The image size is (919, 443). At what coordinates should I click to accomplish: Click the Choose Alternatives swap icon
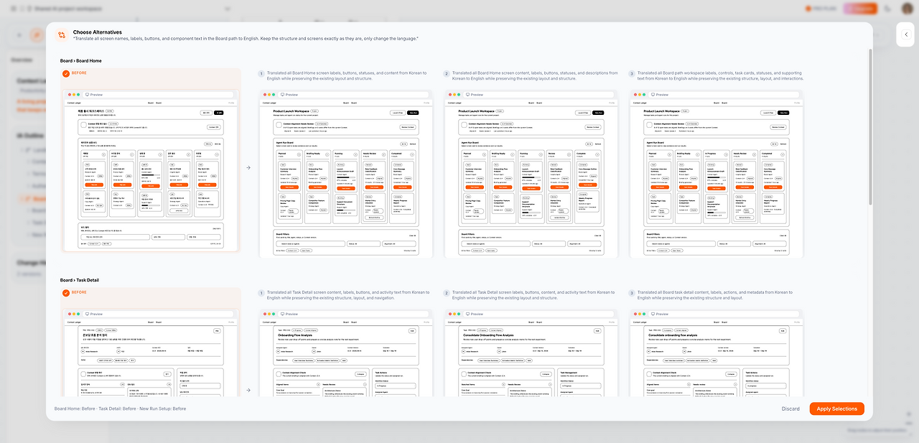(x=62, y=34)
